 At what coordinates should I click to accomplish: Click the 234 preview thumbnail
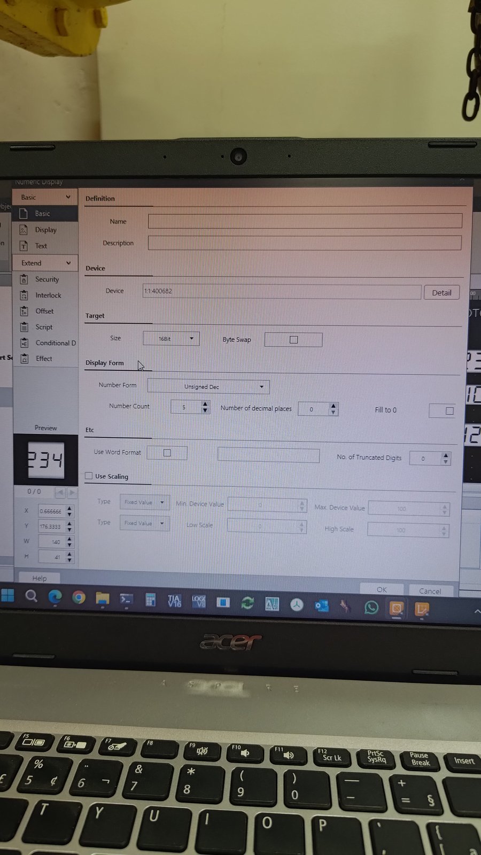pyautogui.click(x=45, y=460)
